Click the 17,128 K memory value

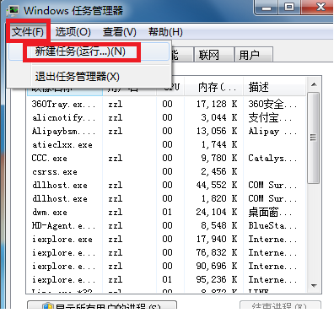click(x=217, y=104)
